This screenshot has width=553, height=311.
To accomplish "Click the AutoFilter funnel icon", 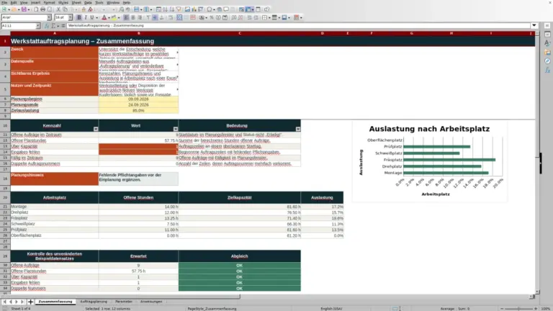I will pos(179,9).
